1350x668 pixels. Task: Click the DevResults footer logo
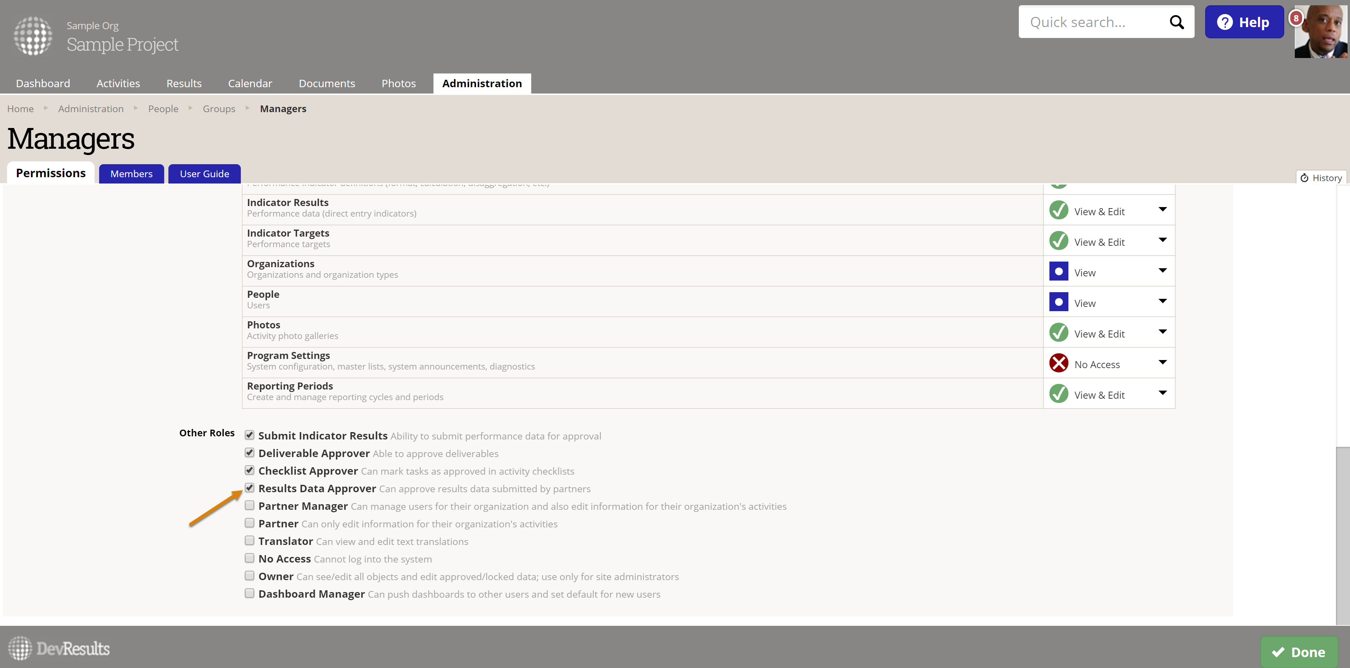coord(59,648)
